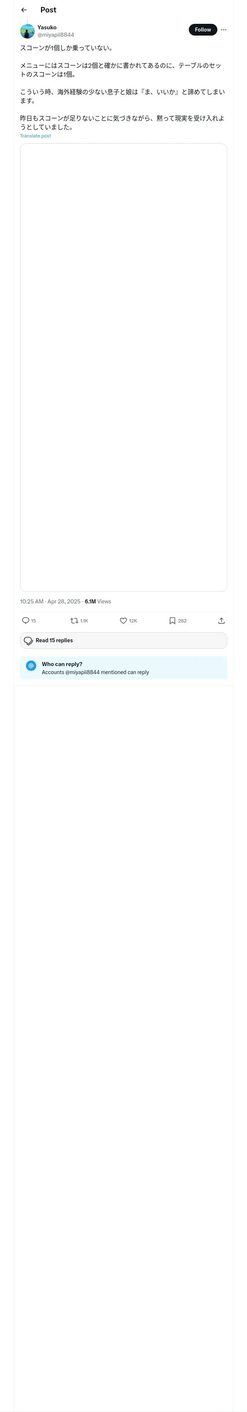The width and height of the screenshot is (247, 1412).
Task: Click the Japanese post text body
Action: tap(122, 88)
